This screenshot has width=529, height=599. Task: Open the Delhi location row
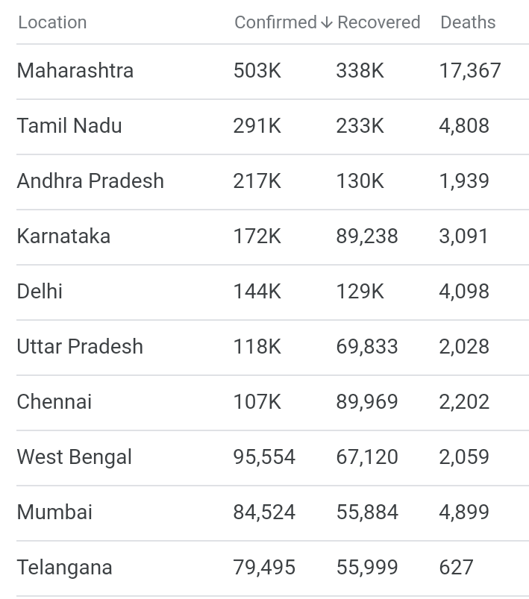(x=40, y=292)
